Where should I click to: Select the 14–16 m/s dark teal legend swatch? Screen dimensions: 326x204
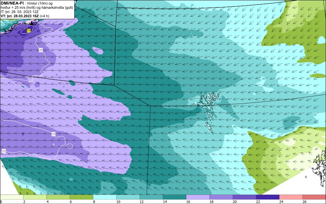coord(175,197)
